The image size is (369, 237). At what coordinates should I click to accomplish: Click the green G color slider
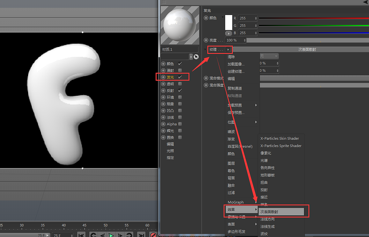314,26
